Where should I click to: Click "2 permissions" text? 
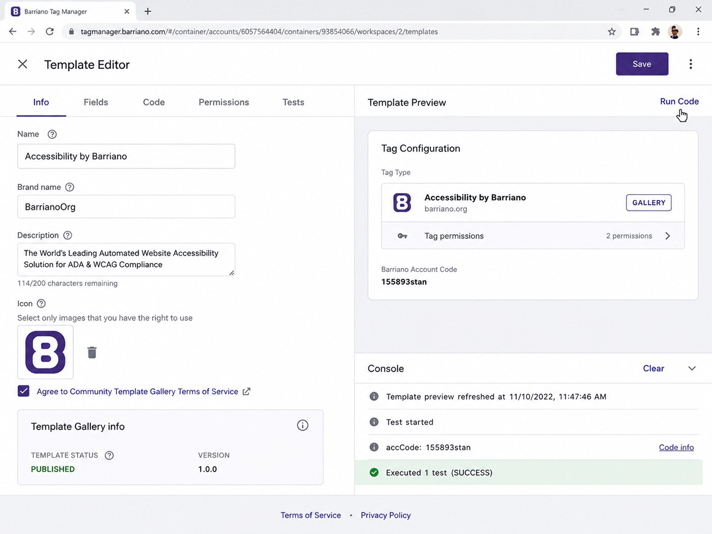click(x=629, y=236)
